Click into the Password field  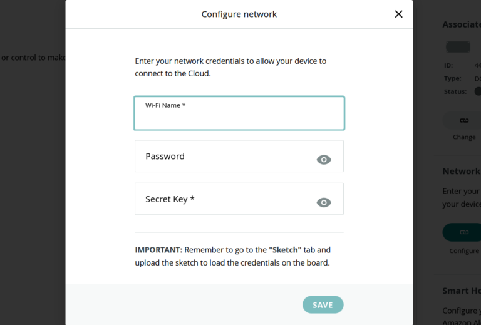[225, 157]
